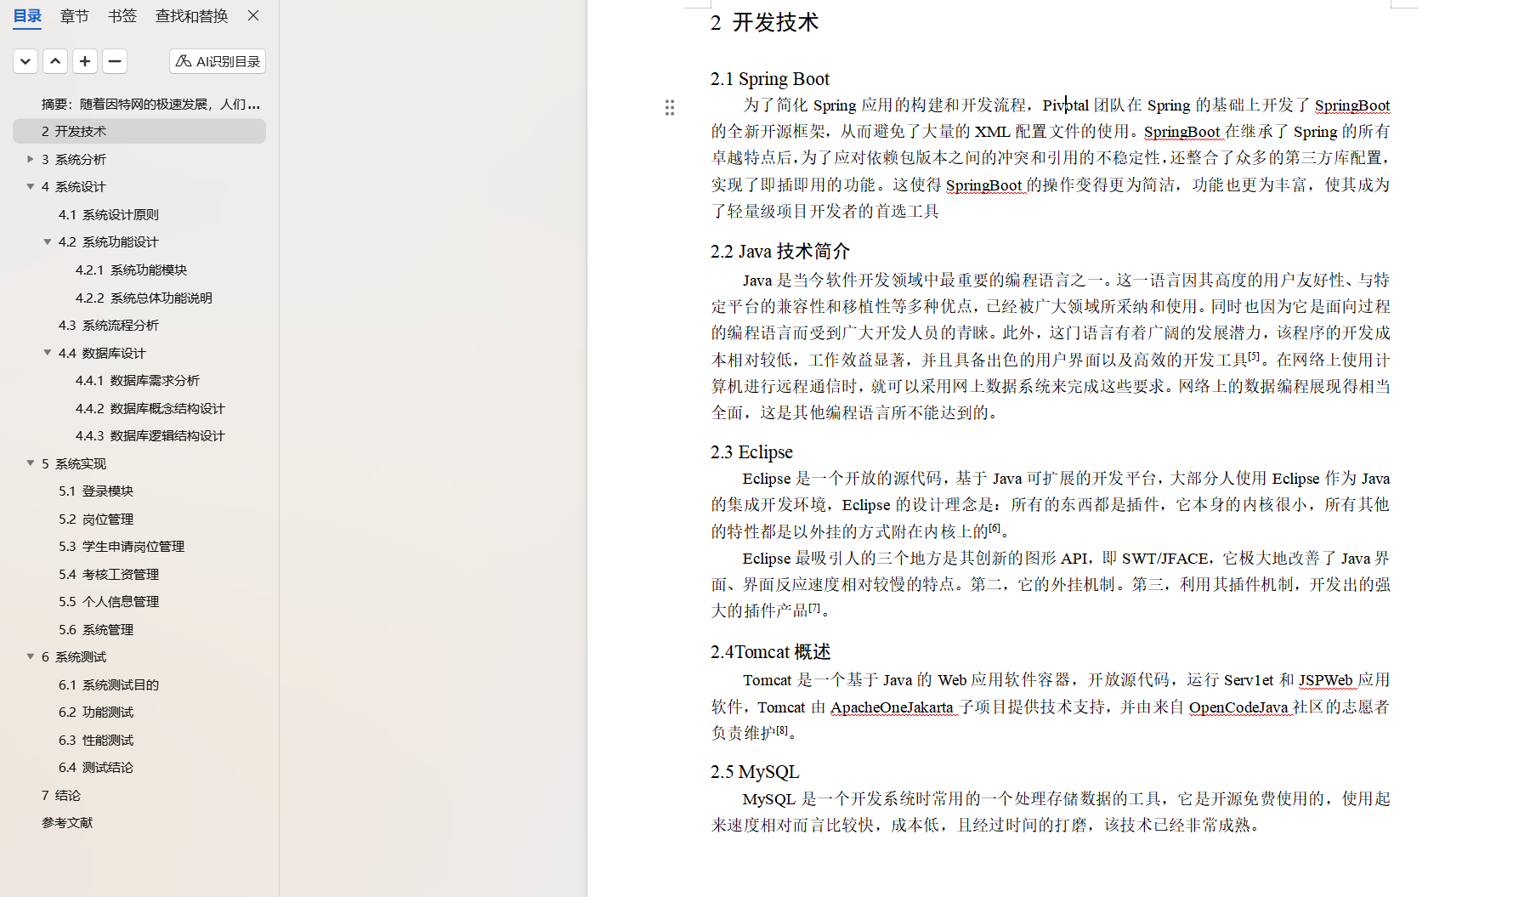Image resolution: width=1513 pixels, height=897 pixels.
Task: Jump to 6.1 系统测试目的
Action: (x=109, y=684)
